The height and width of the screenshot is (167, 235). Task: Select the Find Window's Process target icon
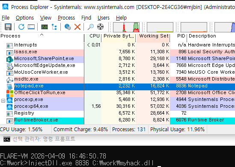point(100,27)
